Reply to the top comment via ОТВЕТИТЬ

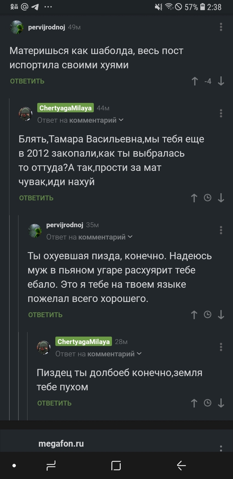point(27,81)
